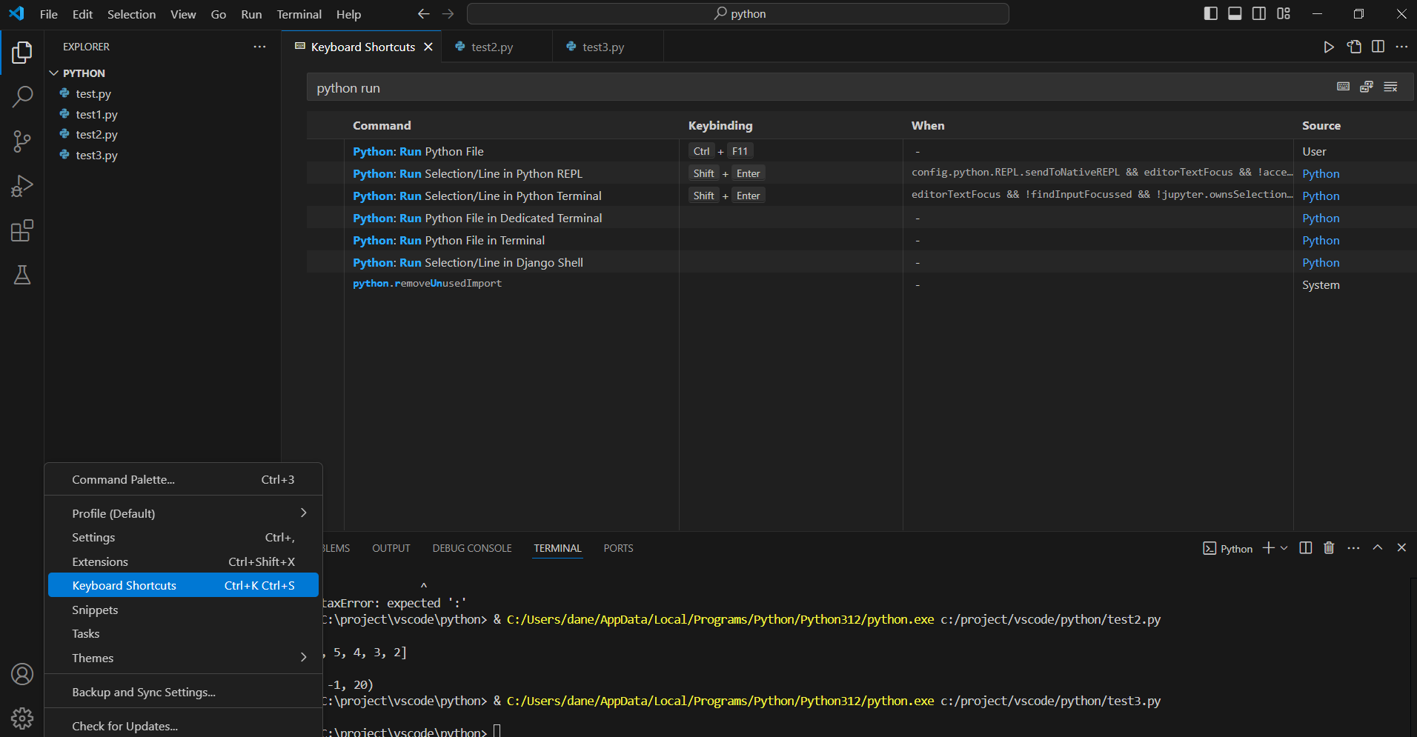Select Keyboard Shortcuts menu entry
The width and height of the screenshot is (1417, 737).
click(183, 585)
